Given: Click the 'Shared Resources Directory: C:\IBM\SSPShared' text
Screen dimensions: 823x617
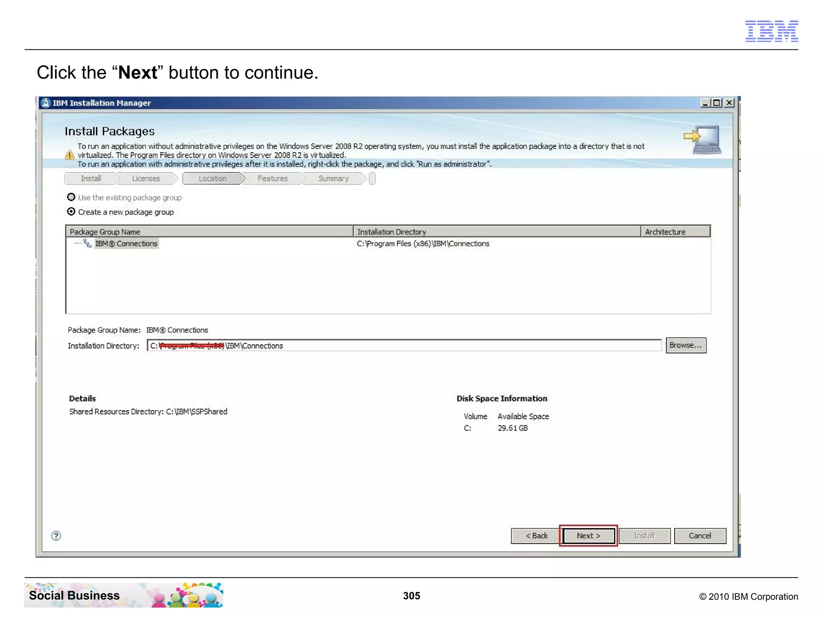Looking at the screenshot, I should tap(148, 411).
